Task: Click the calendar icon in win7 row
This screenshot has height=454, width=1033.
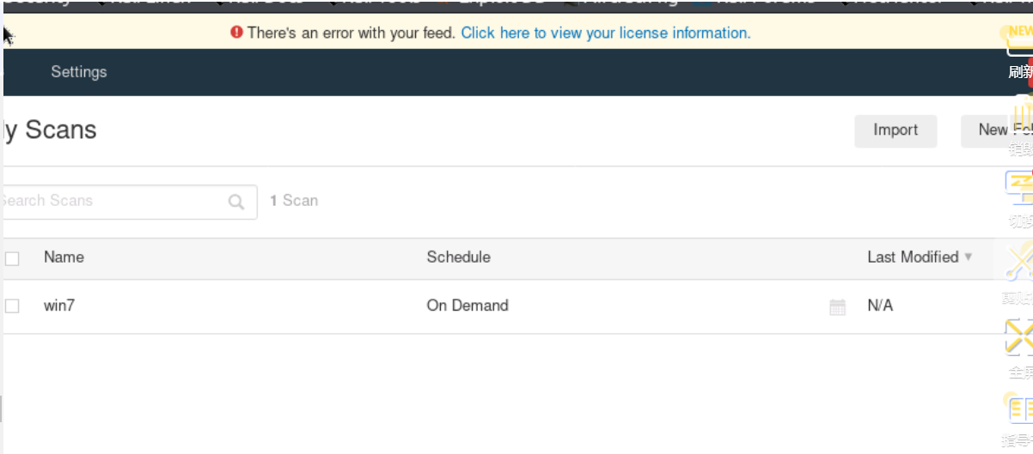Action: [837, 306]
